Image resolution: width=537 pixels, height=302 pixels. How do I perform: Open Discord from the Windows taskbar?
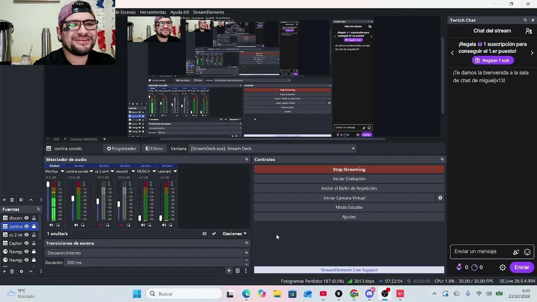tap(369, 294)
